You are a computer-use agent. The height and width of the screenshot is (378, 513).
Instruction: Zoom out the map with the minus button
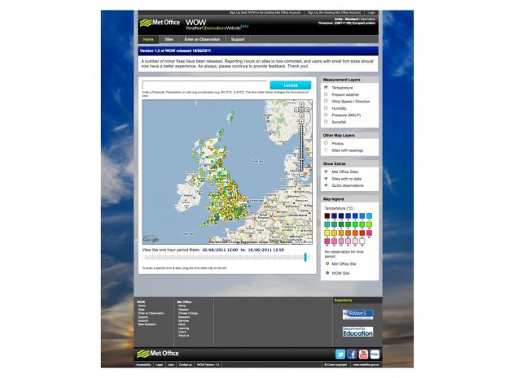click(x=301, y=174)
